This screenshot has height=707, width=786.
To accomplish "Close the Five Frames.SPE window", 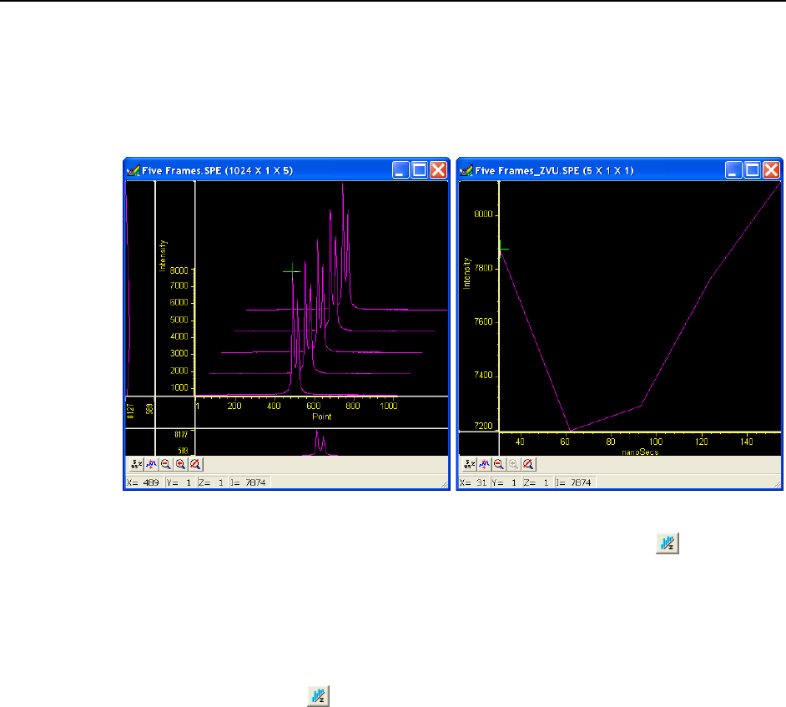I will pyautogui.click(x=438, y=170).
